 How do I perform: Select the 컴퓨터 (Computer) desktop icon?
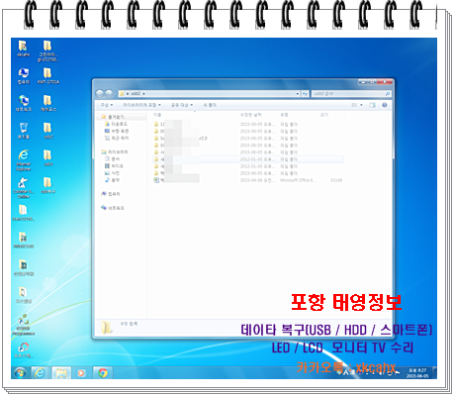point(23,76)
